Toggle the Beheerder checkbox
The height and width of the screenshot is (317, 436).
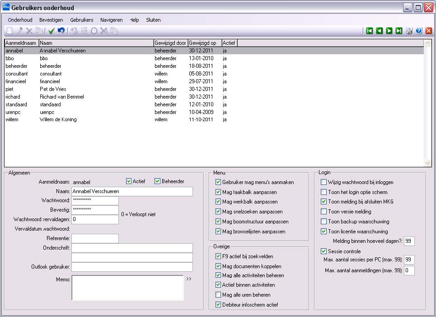click(157, 181)
